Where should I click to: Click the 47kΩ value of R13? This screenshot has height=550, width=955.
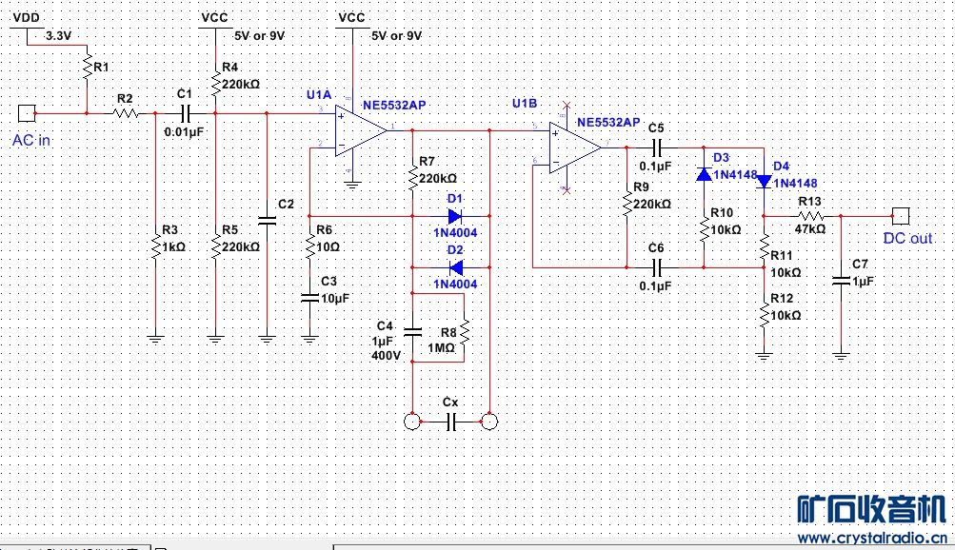pos(810,228)
